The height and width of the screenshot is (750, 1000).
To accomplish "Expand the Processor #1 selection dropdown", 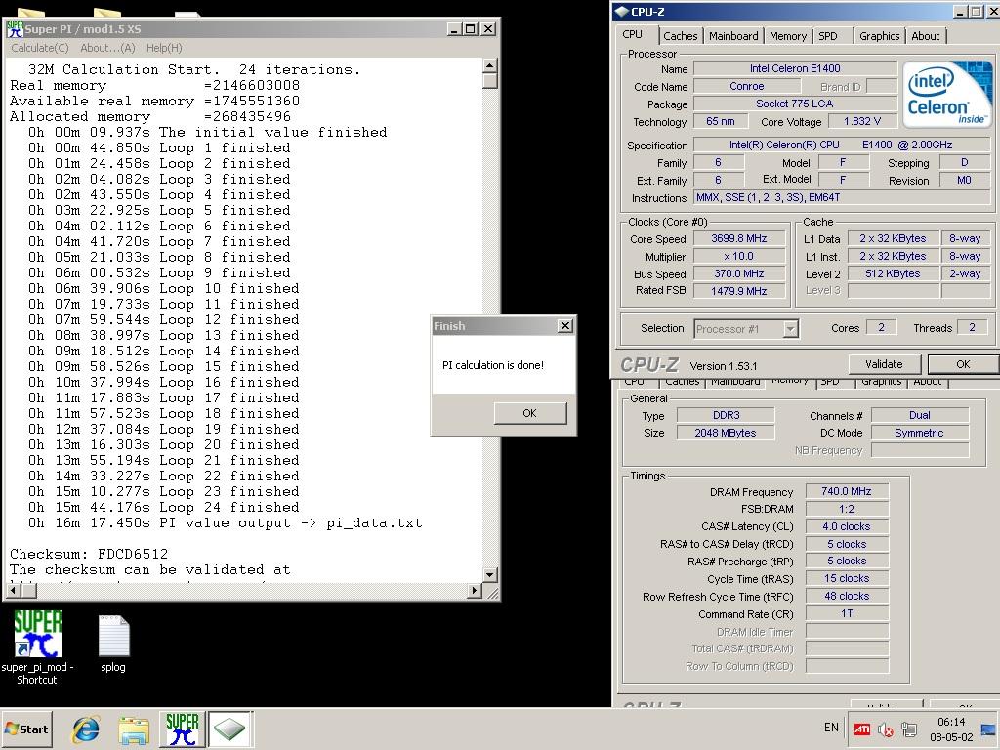I will [x=790, y=329].
